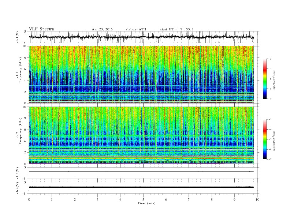Viewport: 290px width, 224px height.
Task: Click ch.2 frequency tick label "8"
Action: point(25,118)
